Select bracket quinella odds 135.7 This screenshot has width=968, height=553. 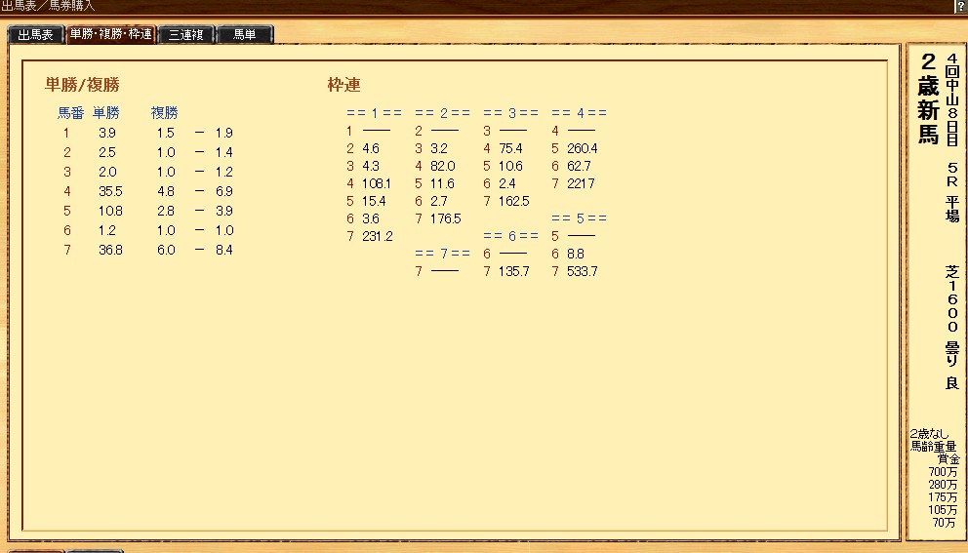point(513,271)
